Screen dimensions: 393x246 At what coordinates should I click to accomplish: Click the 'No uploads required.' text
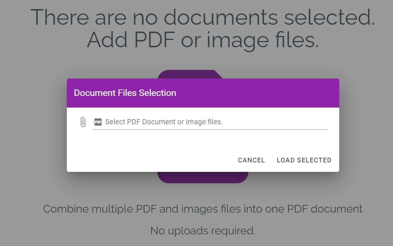[203, 231]
